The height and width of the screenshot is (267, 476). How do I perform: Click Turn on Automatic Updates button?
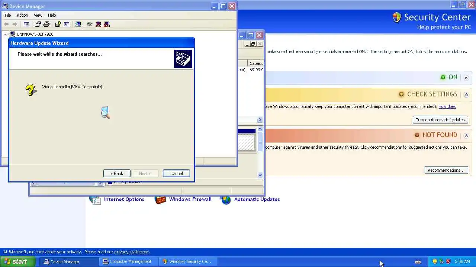coord(440,120)
